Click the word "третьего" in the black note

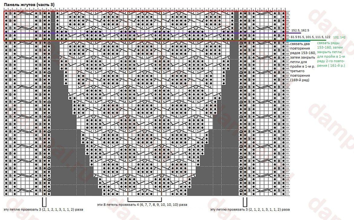[297, 71]
